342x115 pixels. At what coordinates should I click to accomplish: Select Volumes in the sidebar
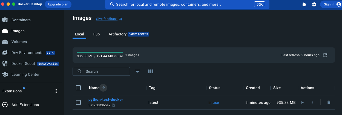point(19,42)
